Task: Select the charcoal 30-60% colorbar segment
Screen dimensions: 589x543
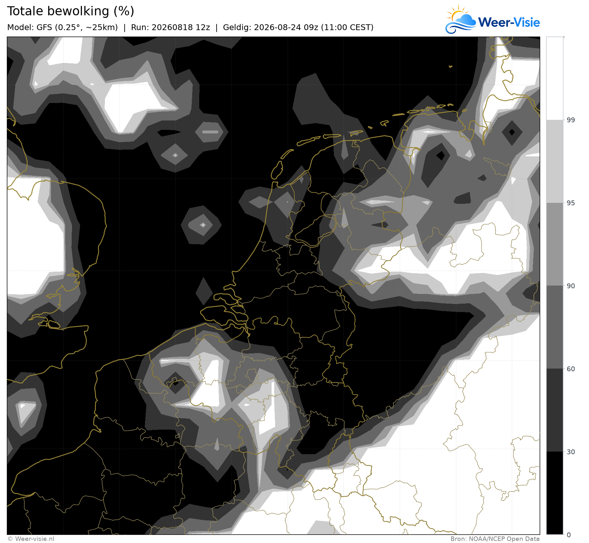Action: (x=555, y=410)
